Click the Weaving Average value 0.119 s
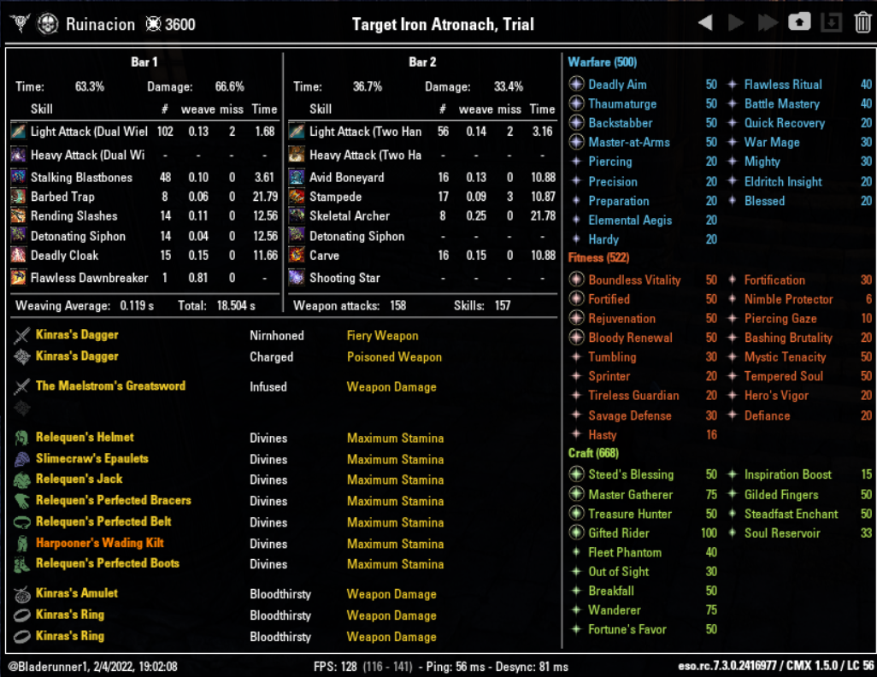877x677 pixels. (x=137, y=305)
